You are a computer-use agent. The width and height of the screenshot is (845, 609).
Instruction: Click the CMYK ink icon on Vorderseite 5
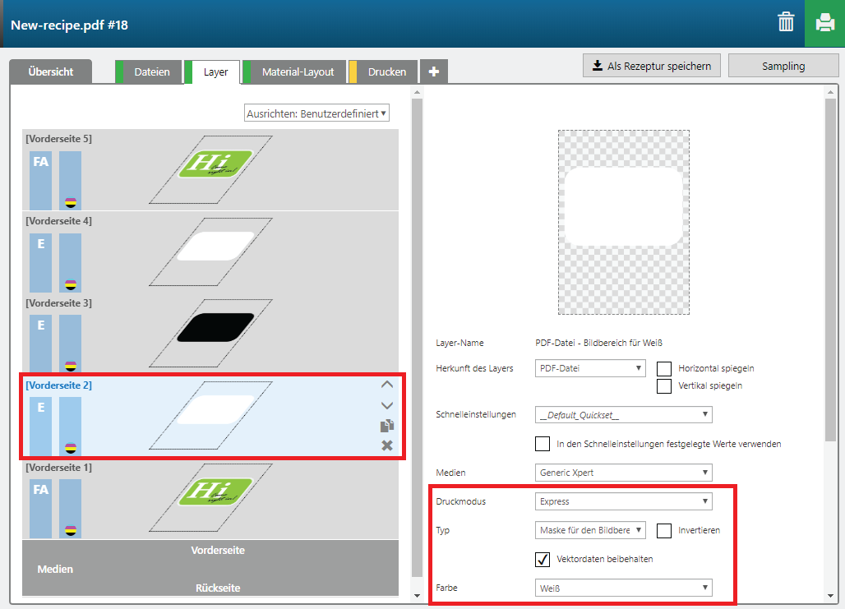[71, 202]
